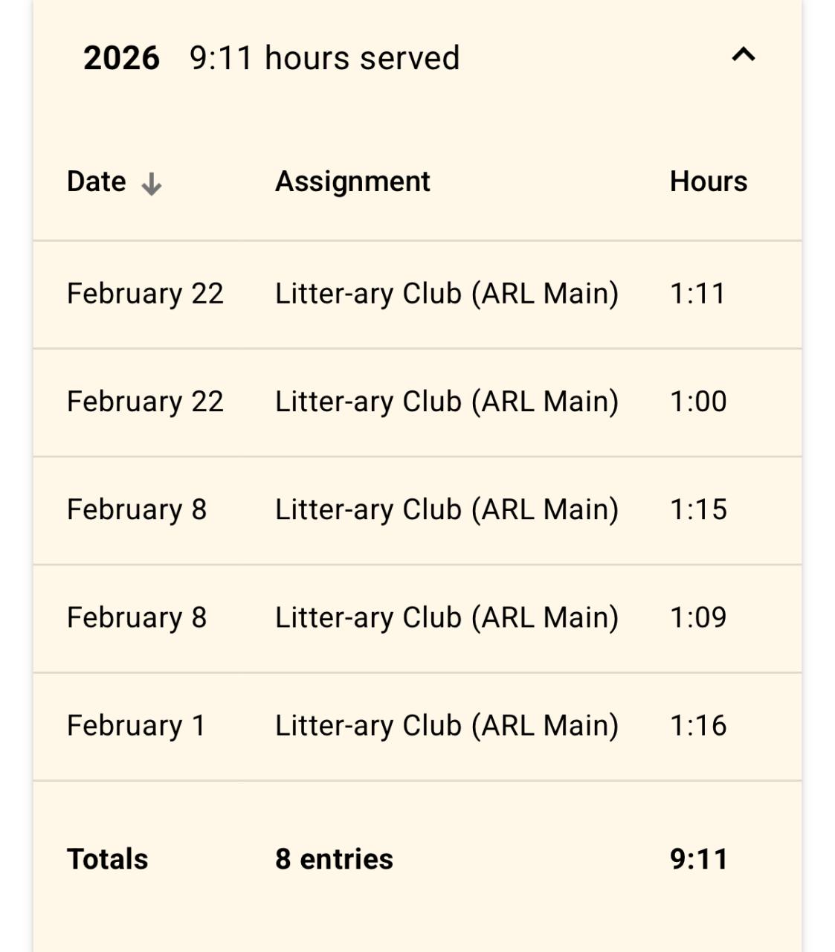Click the '9:11 hours served' summary text
The width and height of the screenshot is (835, 952).
point(325,58)
